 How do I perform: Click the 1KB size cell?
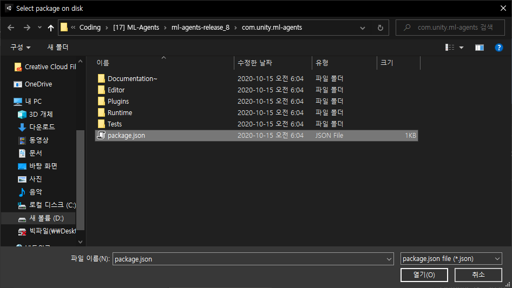pyautogui.click(x=410, y=136)
